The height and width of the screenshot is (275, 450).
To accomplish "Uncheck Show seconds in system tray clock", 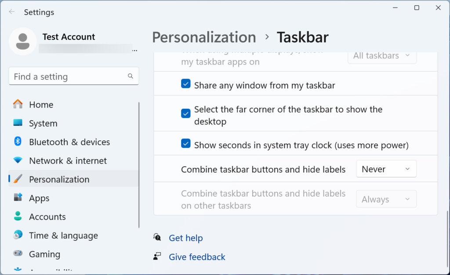I will coord(186,143).
